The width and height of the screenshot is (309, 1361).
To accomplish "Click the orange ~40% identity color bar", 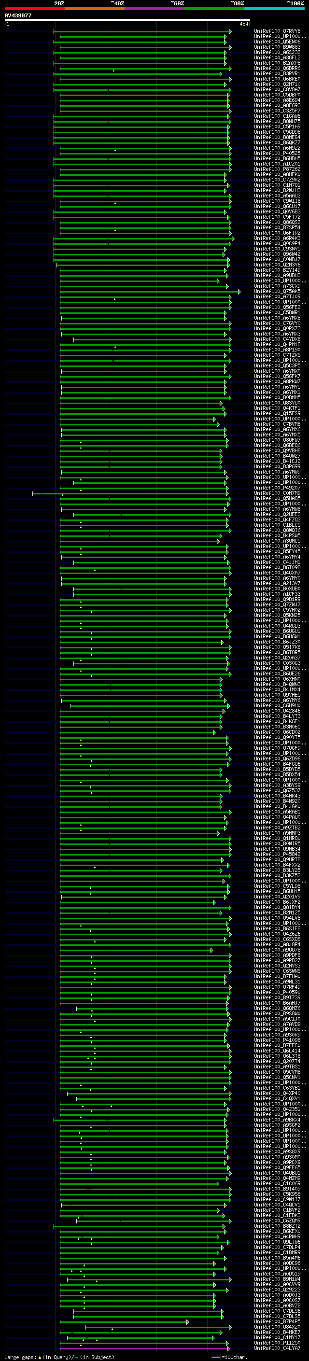I will point(95,9).
